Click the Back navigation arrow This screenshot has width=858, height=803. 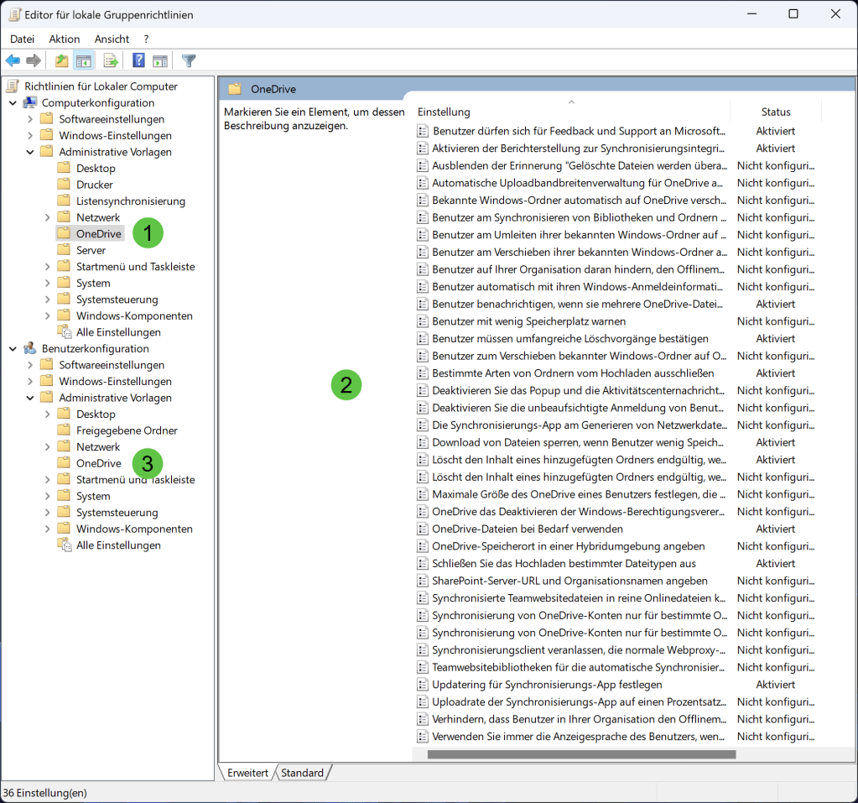click(12, 60)
